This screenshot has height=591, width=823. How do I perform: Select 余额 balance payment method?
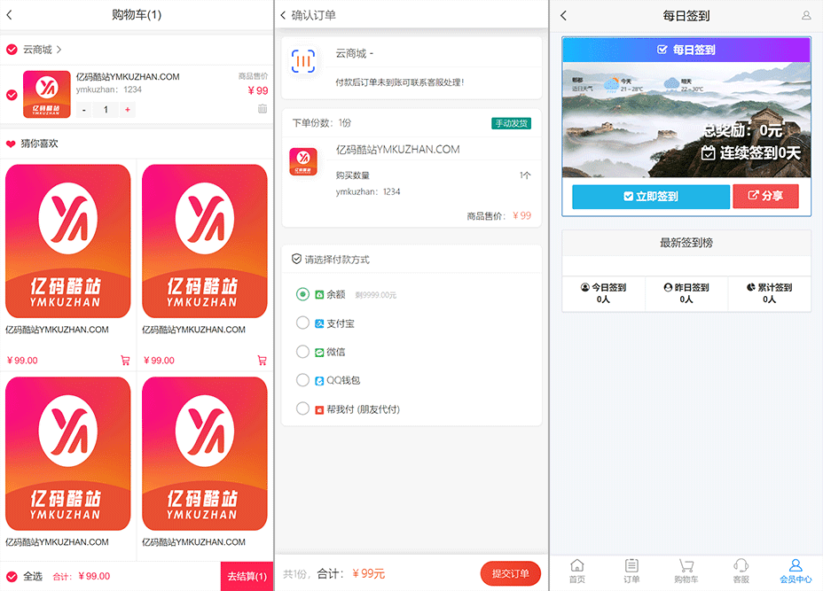302,294
